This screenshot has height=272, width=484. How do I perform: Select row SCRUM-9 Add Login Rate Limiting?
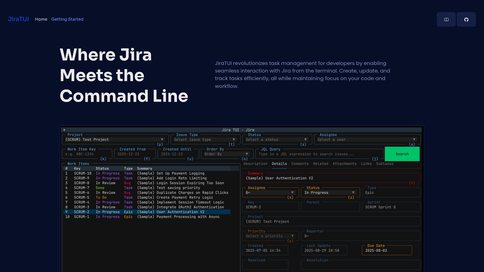coord(147,178)
